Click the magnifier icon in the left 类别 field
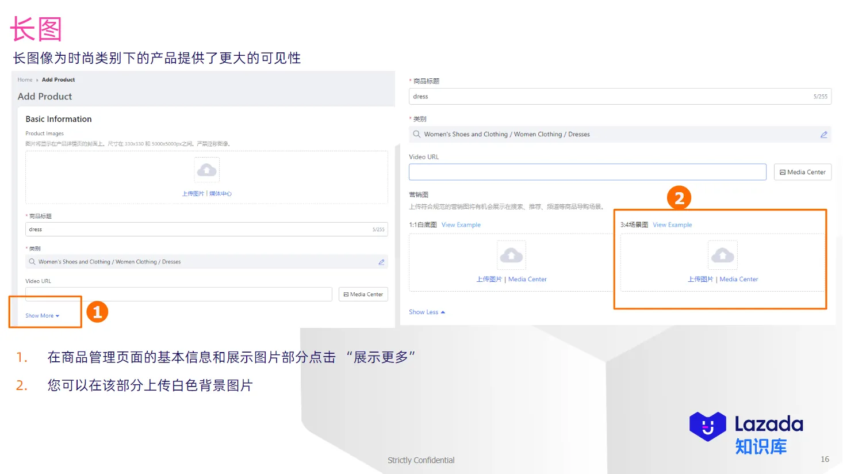 (32, 262)
